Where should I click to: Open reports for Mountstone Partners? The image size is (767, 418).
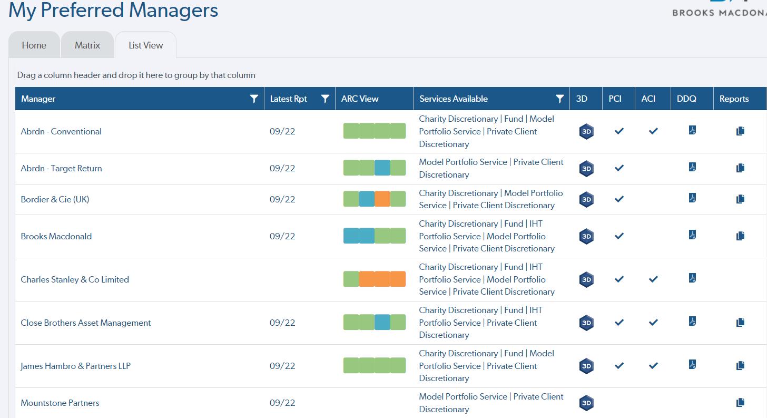click(x=740, y=403)
